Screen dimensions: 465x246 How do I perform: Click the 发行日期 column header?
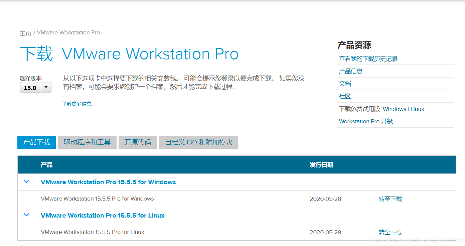[321, 165]
